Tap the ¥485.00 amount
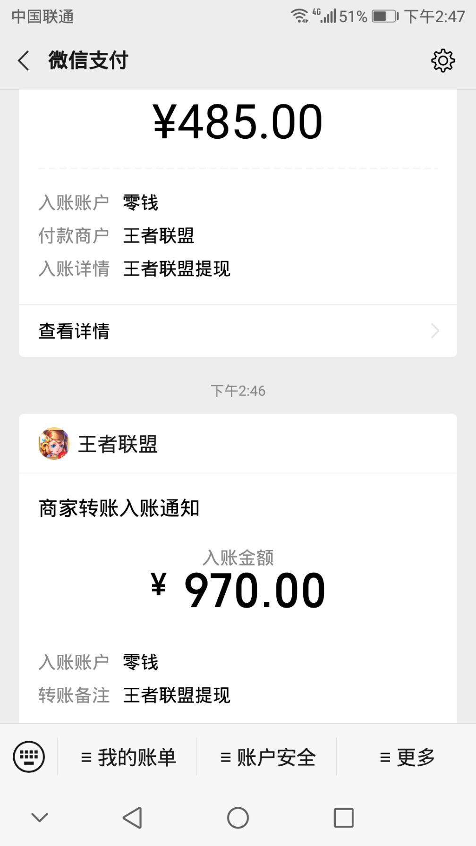 click(x=238, y=123)
